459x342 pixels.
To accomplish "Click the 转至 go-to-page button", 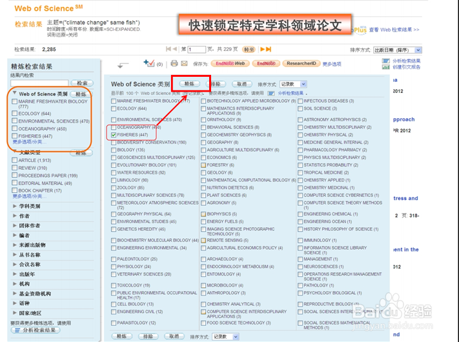I will point(249,50).
